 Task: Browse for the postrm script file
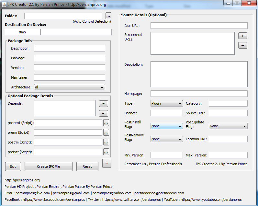pyautogui.click(x=106, y=142)
